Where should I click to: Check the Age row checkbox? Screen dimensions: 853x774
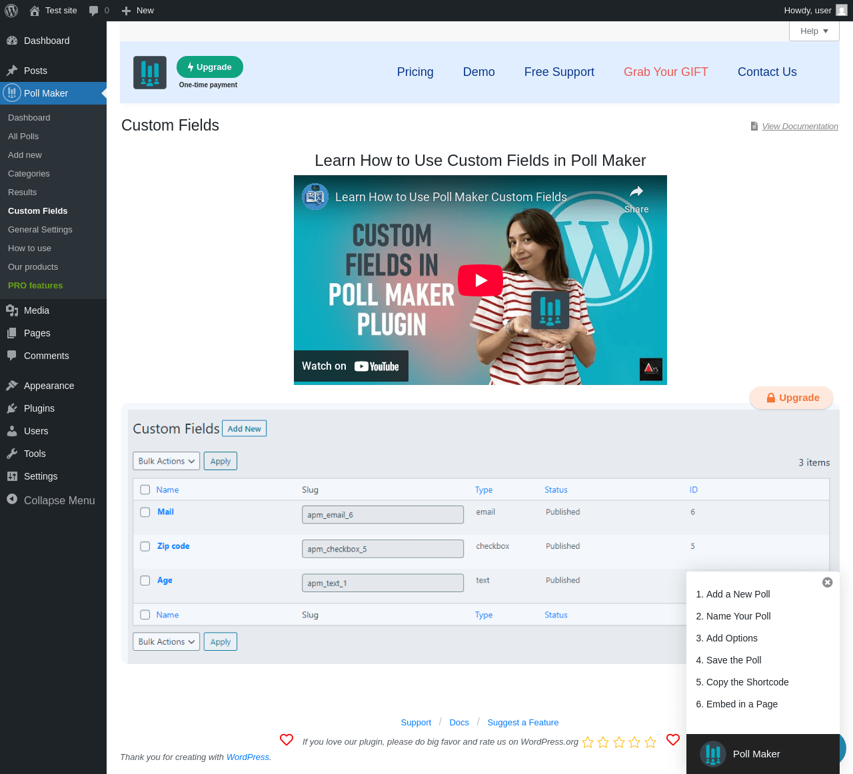point(145,580)
